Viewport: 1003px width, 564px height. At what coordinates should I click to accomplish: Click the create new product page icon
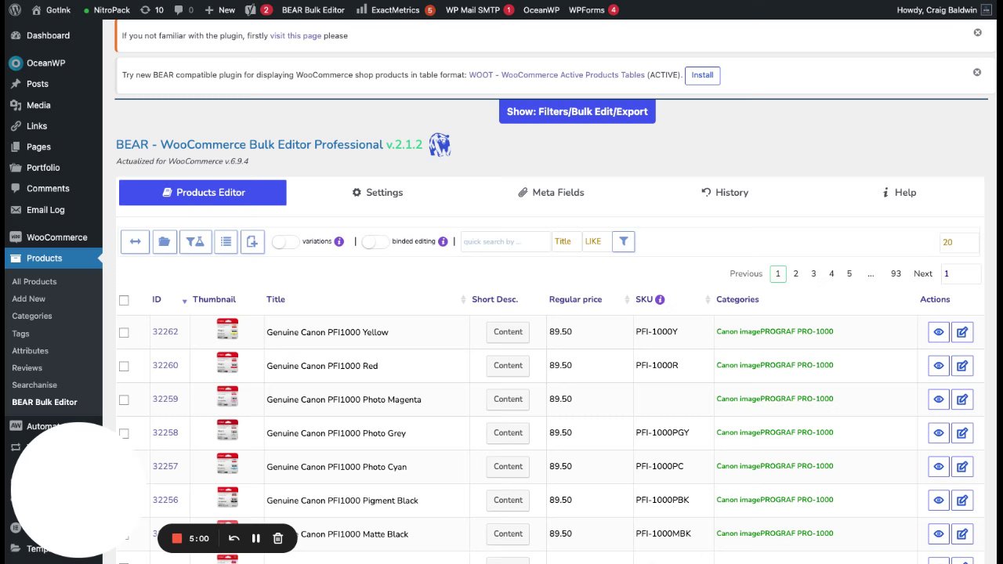pyautogui.click(x=252, y=241)
